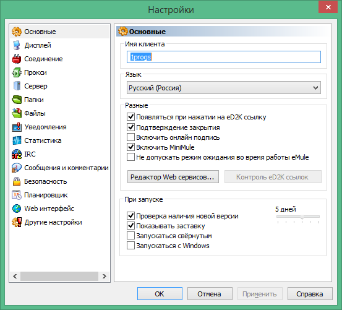Switch to Соединение settings
342x310 pixels.
pos(43,59)
